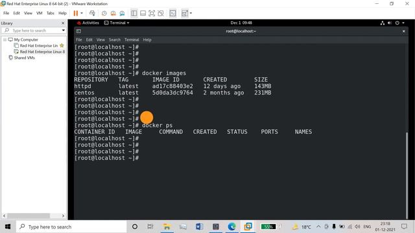Enter full screen mode
415x233 pixels.
click(x=152, y=13)
